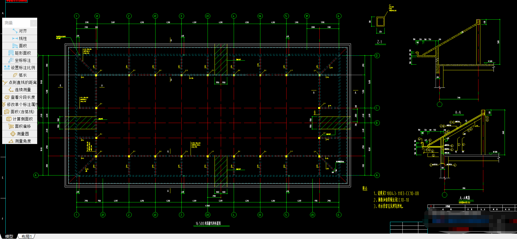Select axis bubble B on right side
Viewport: 517px width, 239px height.
pos(377,123)
